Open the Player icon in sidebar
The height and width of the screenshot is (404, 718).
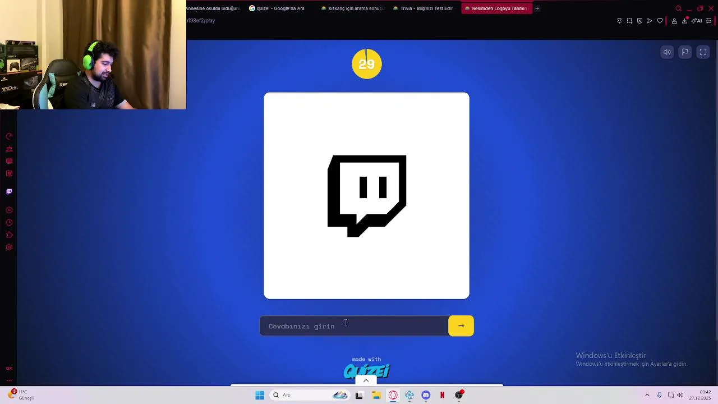pyautogui.click(x=9, y=210)
